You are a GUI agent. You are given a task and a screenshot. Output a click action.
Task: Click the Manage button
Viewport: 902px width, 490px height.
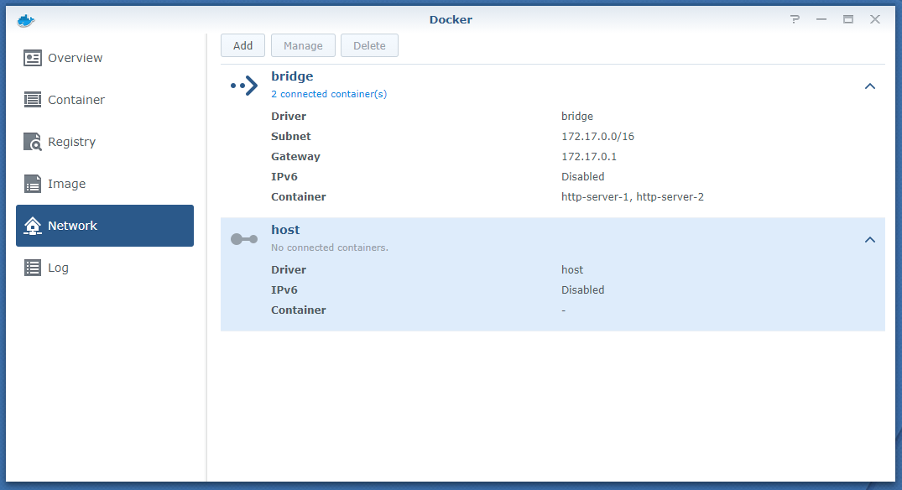pyautogui.click(x=303, y=45)
